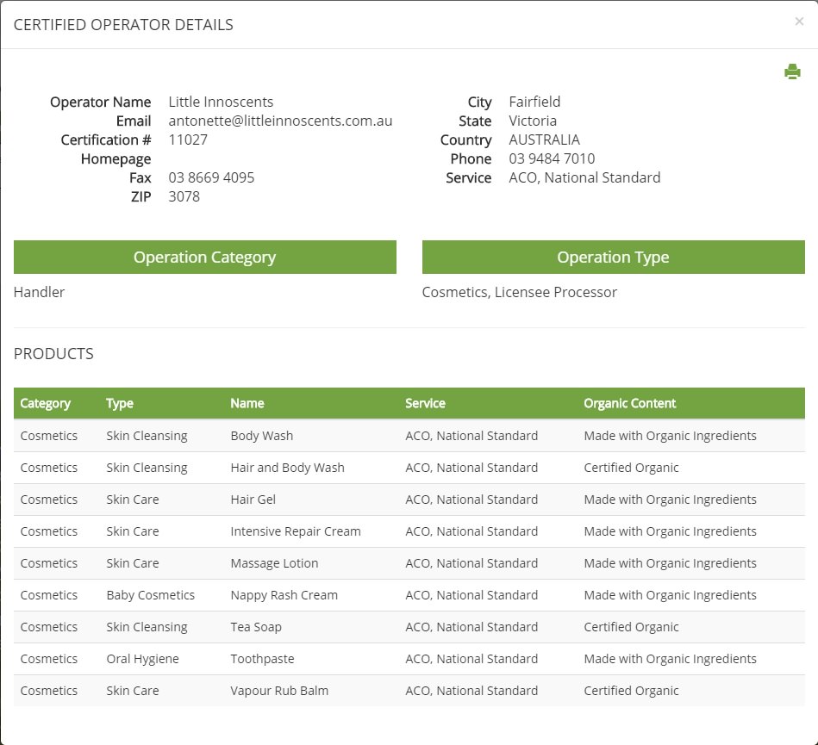
Task: Click Nappy Rash Cream product
Action: (x=284, y=595)
